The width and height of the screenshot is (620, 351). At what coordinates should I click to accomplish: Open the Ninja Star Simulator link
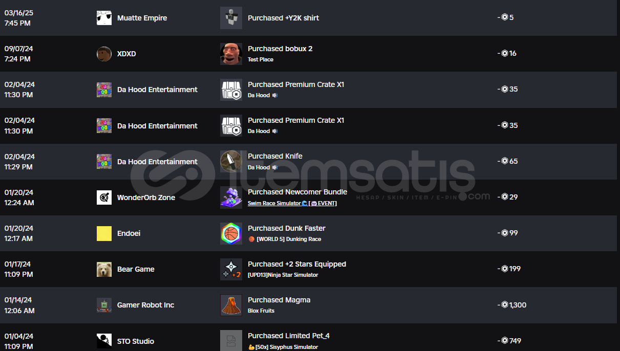click(283, 275)
